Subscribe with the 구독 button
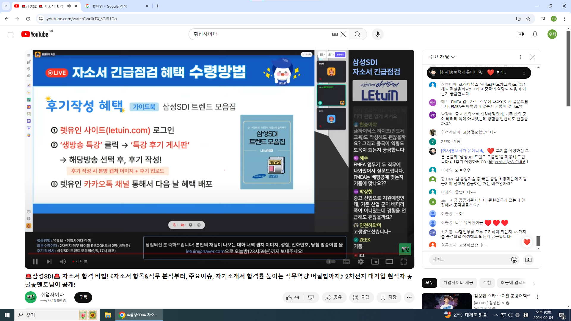 pos(83,298)
